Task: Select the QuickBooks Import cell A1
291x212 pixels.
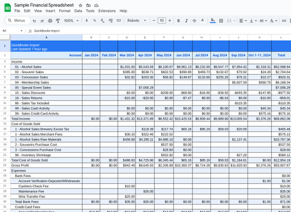Action: 47,46
